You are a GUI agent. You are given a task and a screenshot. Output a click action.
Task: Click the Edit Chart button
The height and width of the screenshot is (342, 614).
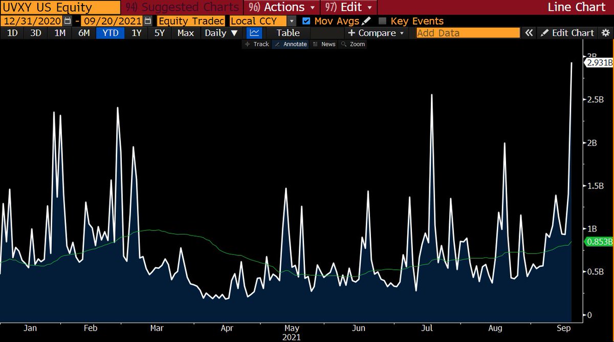click(568, 33)
